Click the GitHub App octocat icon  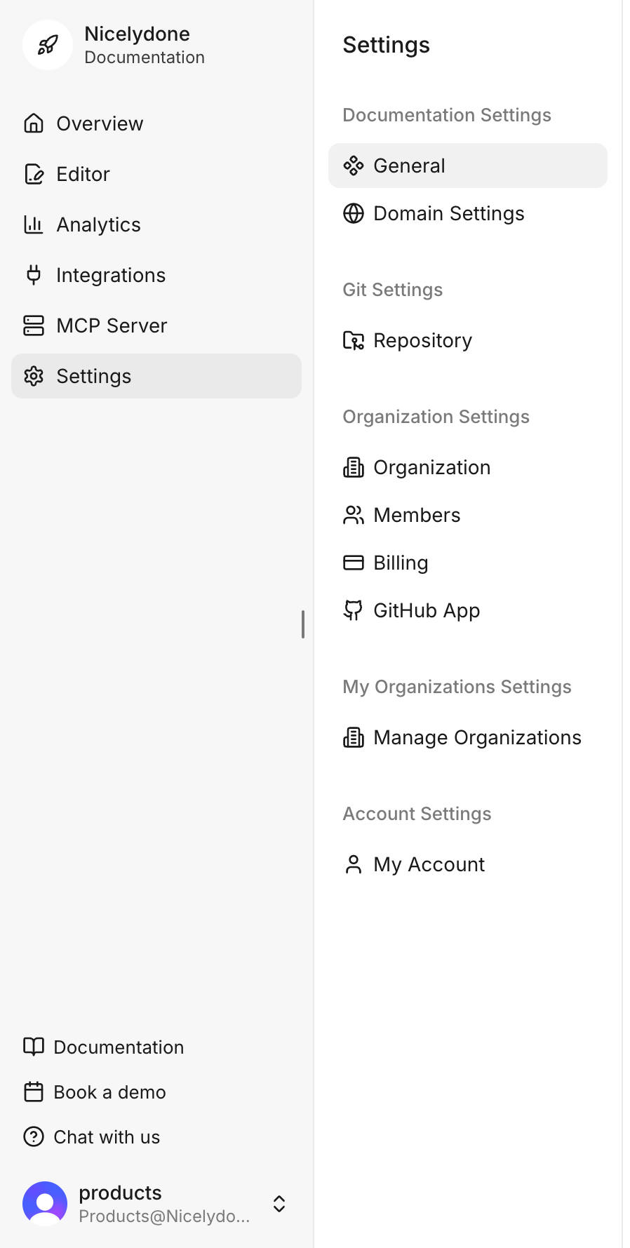(353, 610)
